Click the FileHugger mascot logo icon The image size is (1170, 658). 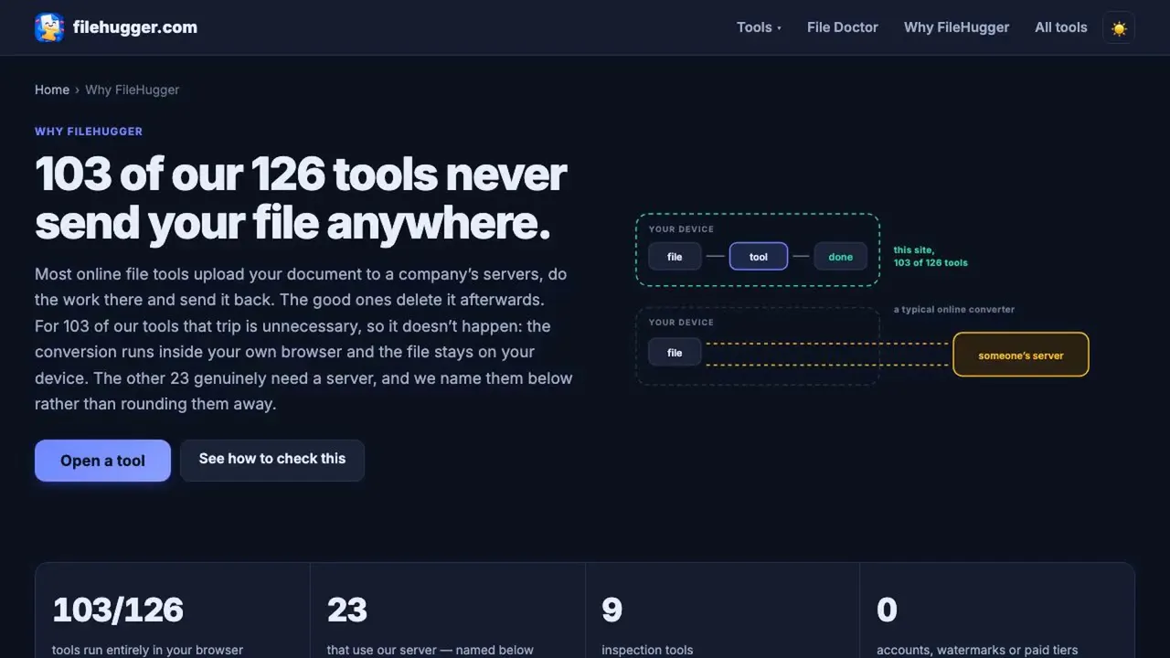point(49,27)
